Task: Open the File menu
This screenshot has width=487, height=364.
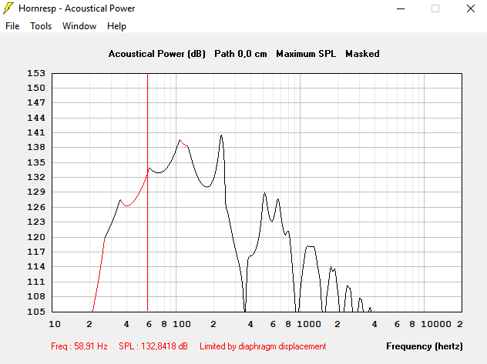Action: pyautogui.click(x=12, y=26)
